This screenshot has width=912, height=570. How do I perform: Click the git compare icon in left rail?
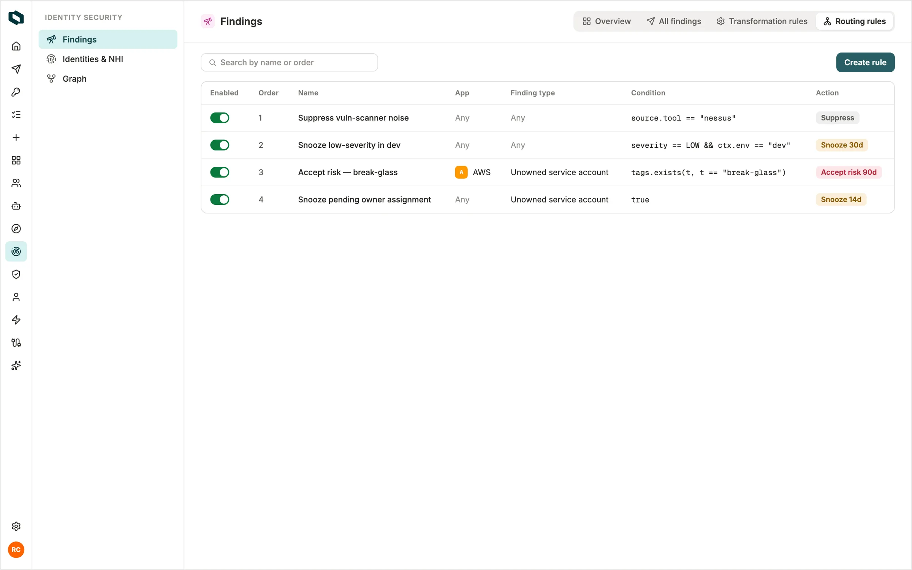[x=16, y=343]
